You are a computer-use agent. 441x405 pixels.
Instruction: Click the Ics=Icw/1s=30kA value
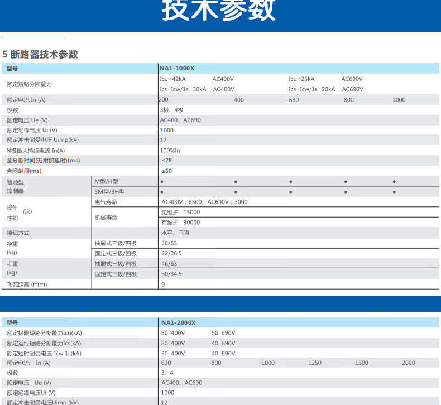[183, 89]
